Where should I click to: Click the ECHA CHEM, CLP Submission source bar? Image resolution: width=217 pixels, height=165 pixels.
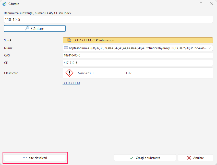[x=138, y=40]
